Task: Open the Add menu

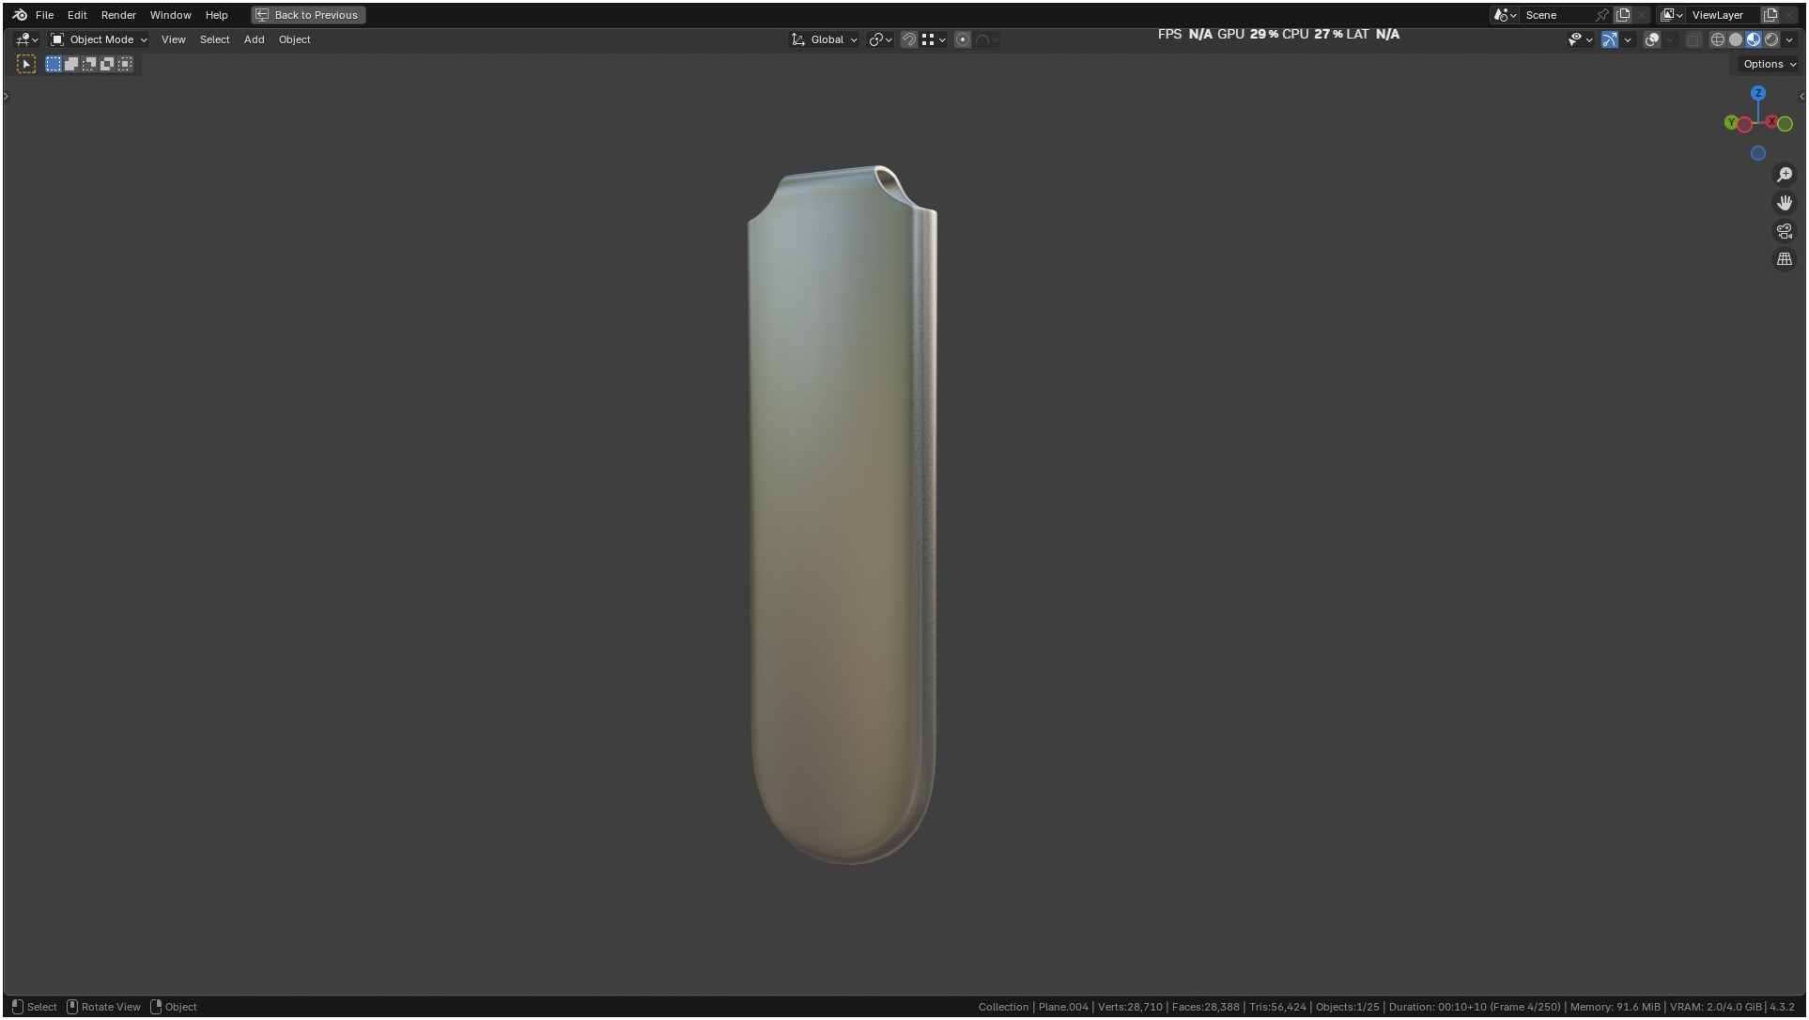Action: click(254, 39)
